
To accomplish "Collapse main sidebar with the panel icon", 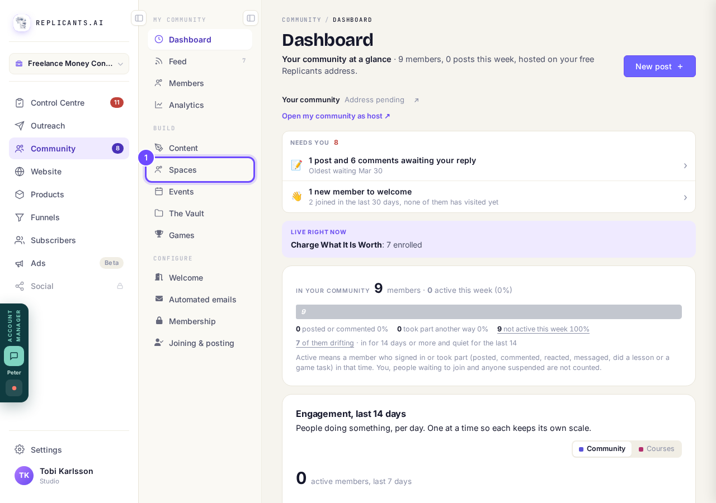I will tap(139, 18).
